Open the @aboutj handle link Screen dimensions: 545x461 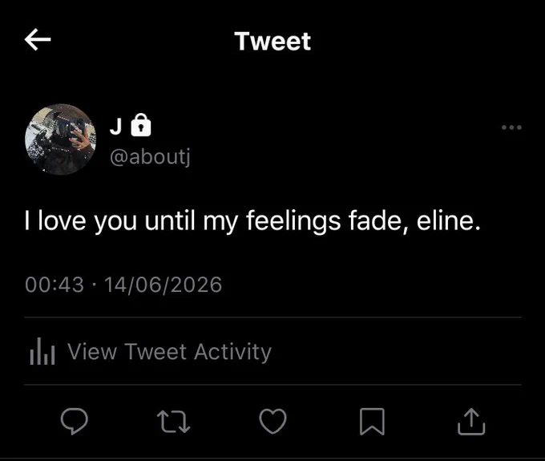tap(150, 157)
